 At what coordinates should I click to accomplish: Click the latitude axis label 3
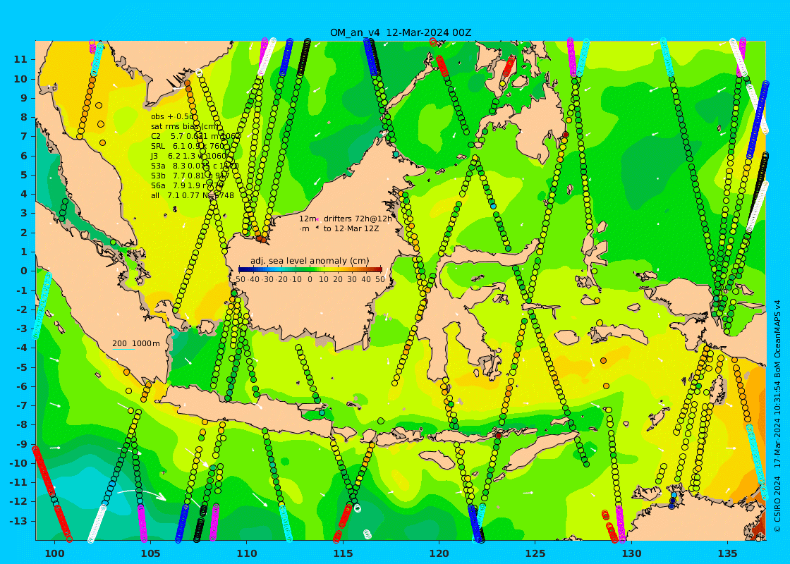[x=24, y=213]
